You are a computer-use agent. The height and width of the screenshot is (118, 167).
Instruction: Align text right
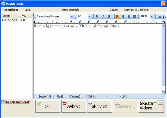(x=123, y=16)
